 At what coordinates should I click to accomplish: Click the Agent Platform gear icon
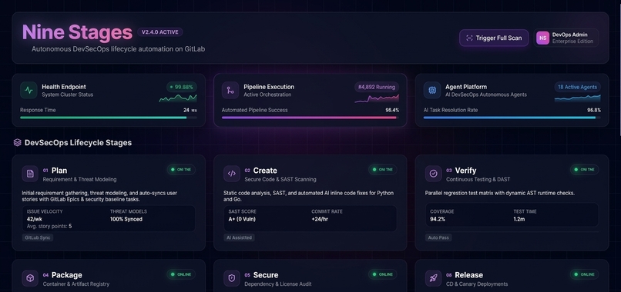[x=431, y=91]
